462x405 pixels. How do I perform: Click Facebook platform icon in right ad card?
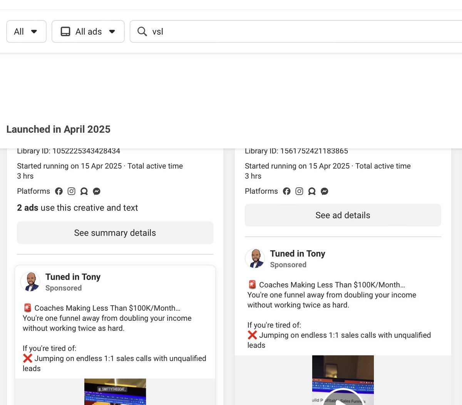pos(287,191)
